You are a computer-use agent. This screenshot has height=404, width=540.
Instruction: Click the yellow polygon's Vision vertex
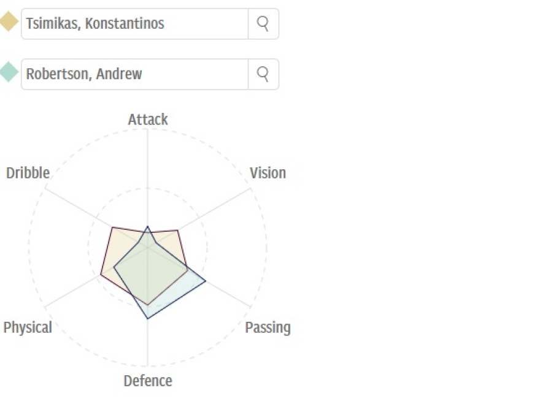(x=178, y=231)
